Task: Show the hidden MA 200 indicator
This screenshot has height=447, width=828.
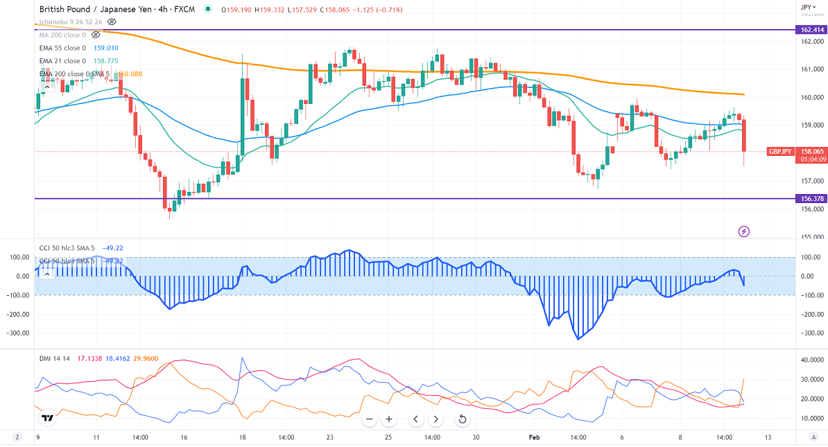Action: coord(95,35)
